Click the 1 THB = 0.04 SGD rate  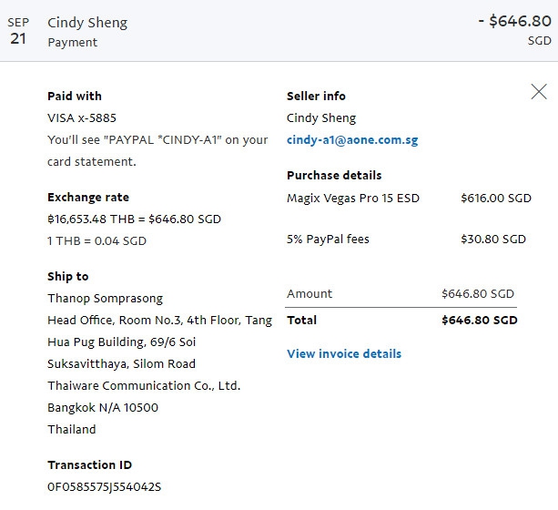point(96,240)
